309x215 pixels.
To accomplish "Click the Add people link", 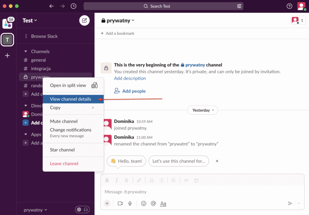I will tap(134, 91).
